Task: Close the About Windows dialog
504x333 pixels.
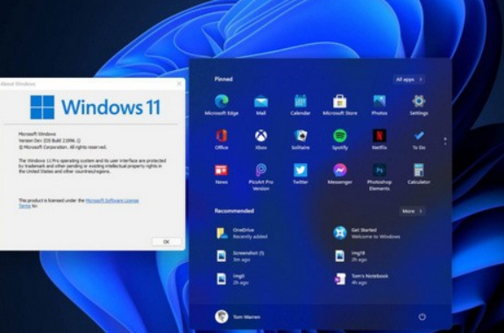Action: (179, 83)
